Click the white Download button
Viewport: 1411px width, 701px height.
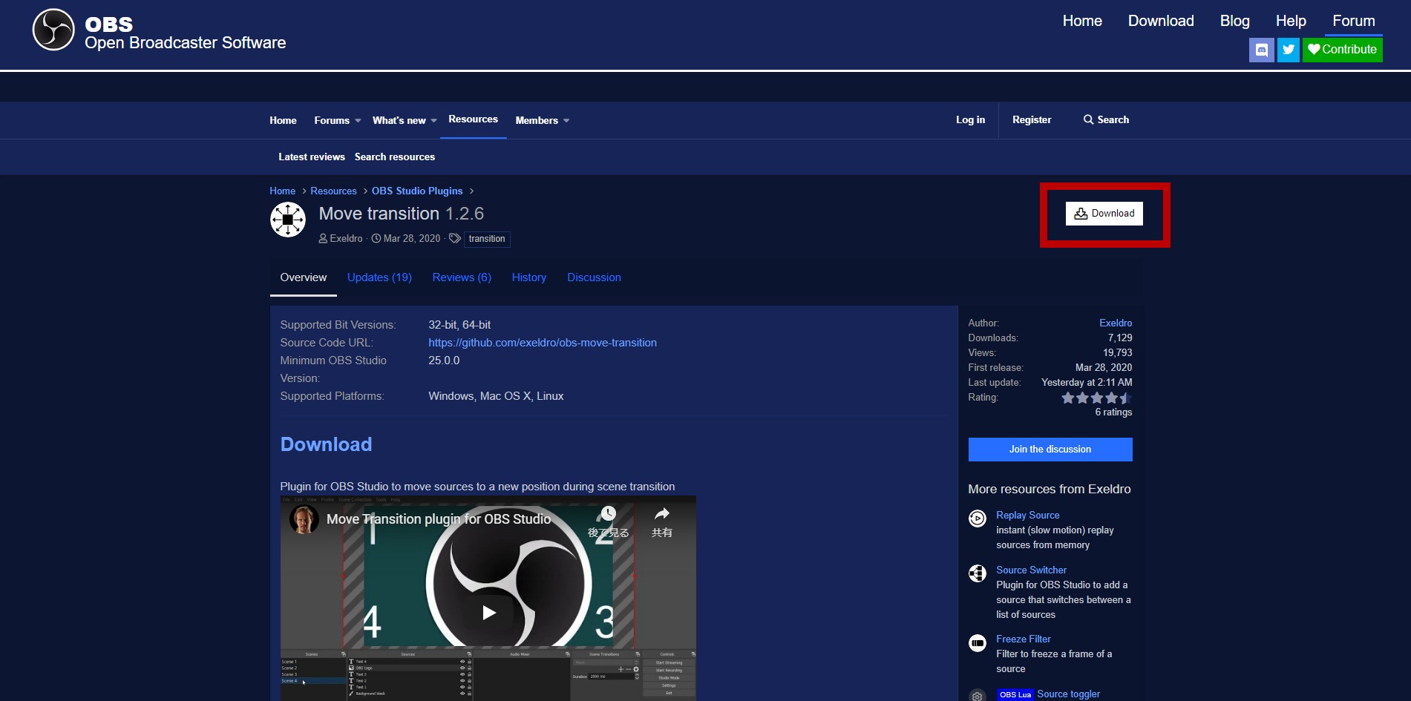(1104, 214)
